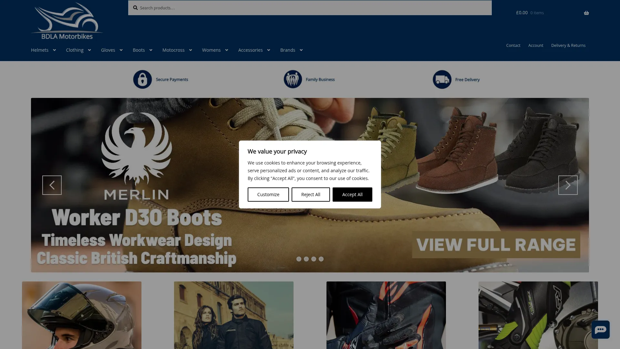
Task: Focus the Search products field
Action: pos(310,8)
